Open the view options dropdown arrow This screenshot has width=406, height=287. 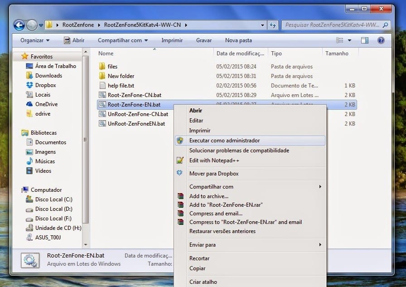pos(349,40)
